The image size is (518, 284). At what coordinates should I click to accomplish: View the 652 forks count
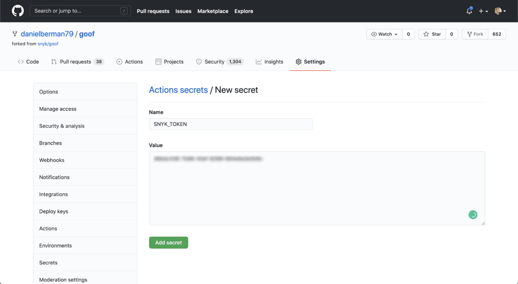[497, 34]
